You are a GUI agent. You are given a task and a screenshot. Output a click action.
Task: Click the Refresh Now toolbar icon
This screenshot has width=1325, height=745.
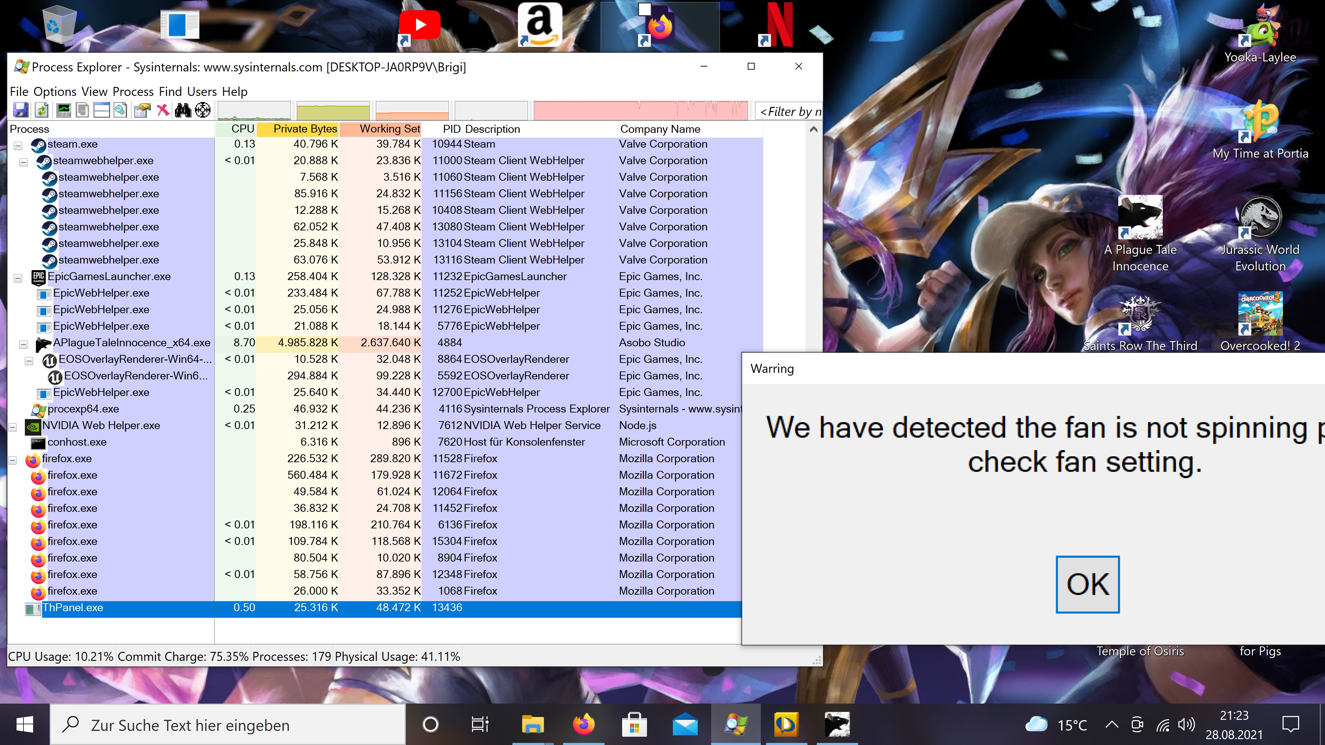(41, 110)
